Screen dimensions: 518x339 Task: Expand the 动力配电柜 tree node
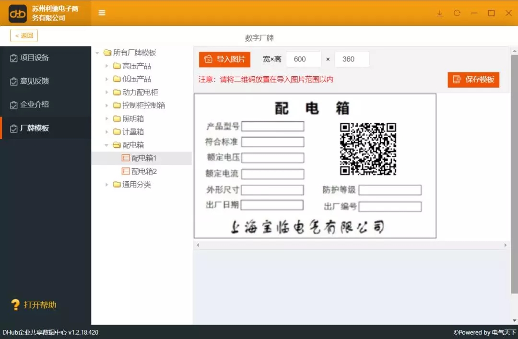tap(106, 92)
